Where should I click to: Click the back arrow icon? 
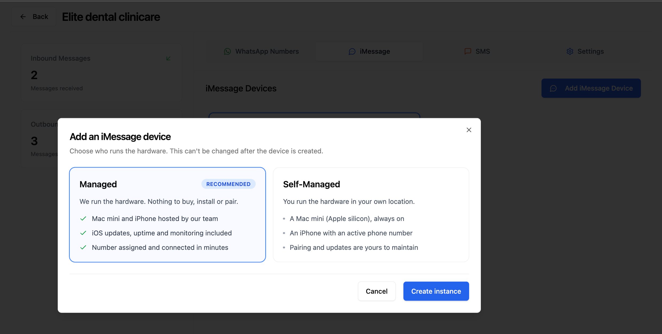(x=23, y=17)
